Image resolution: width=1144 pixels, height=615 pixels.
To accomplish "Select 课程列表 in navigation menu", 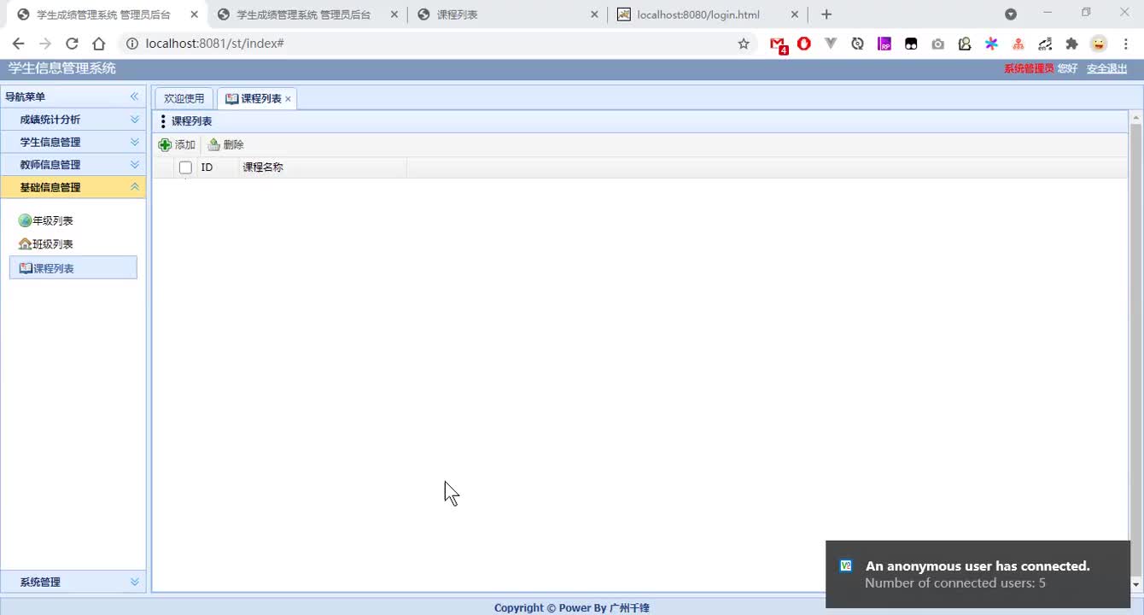I will pos(73,268).
